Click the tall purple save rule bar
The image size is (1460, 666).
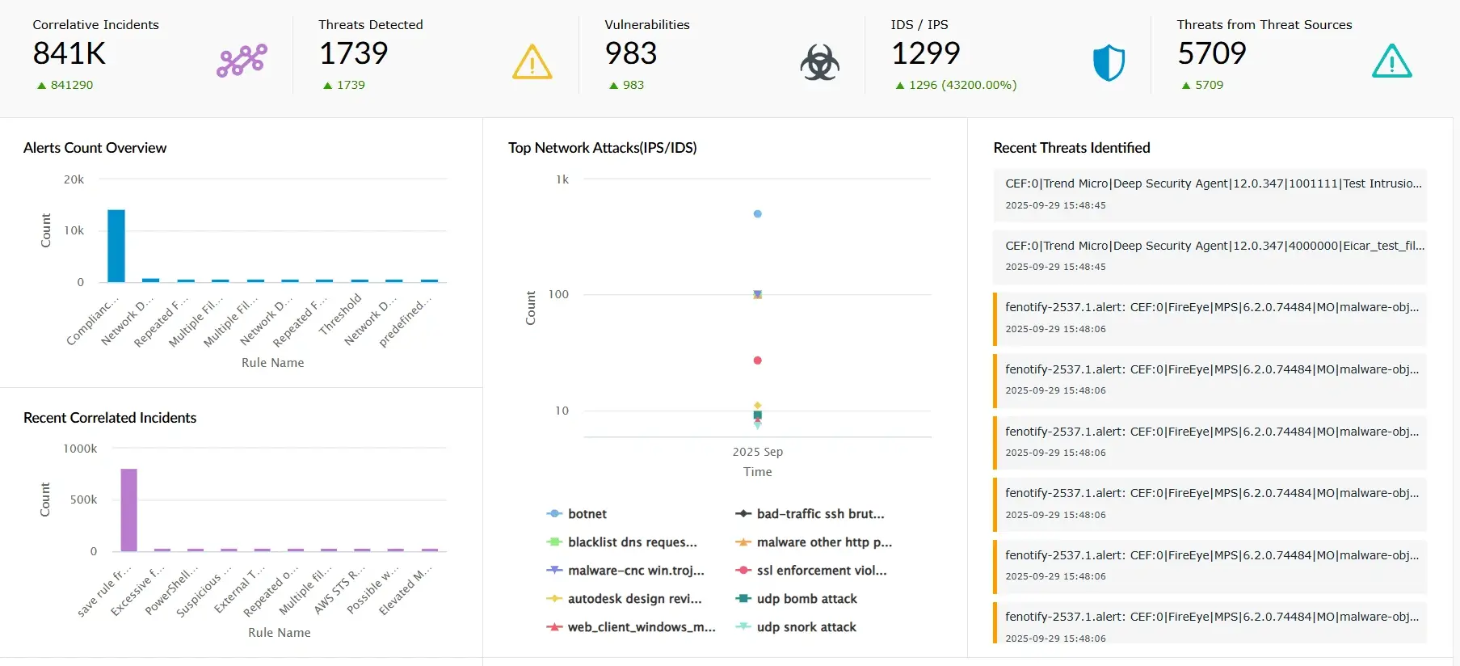(128, 510)
